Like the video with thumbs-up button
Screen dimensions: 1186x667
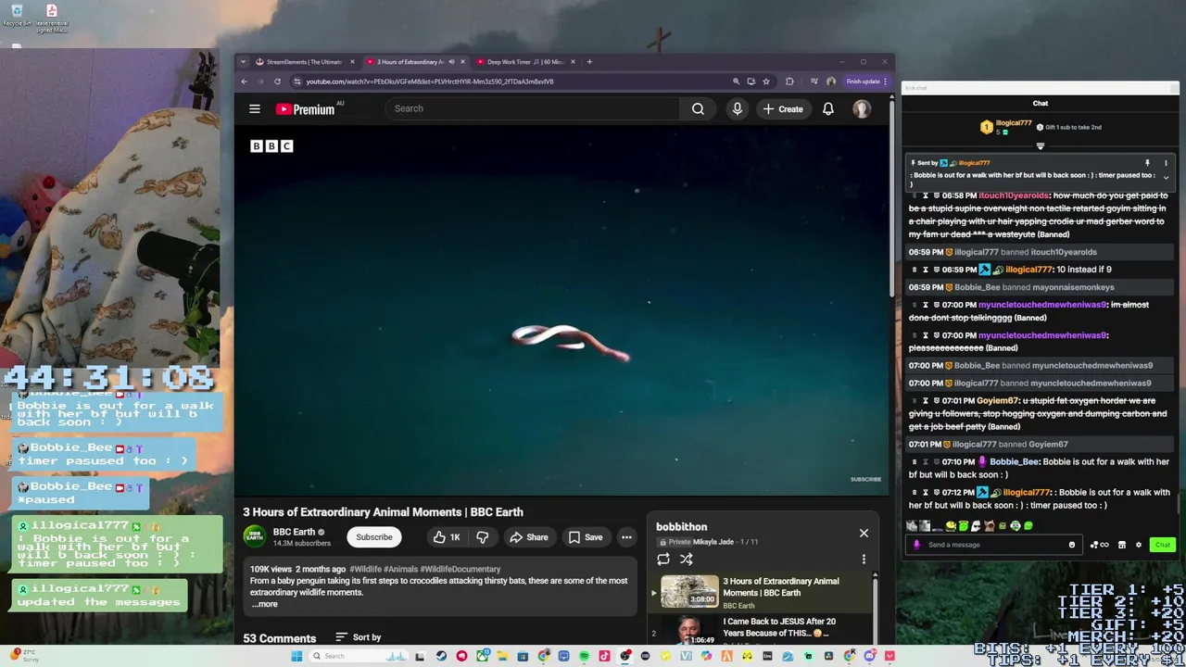coord(447,537)
